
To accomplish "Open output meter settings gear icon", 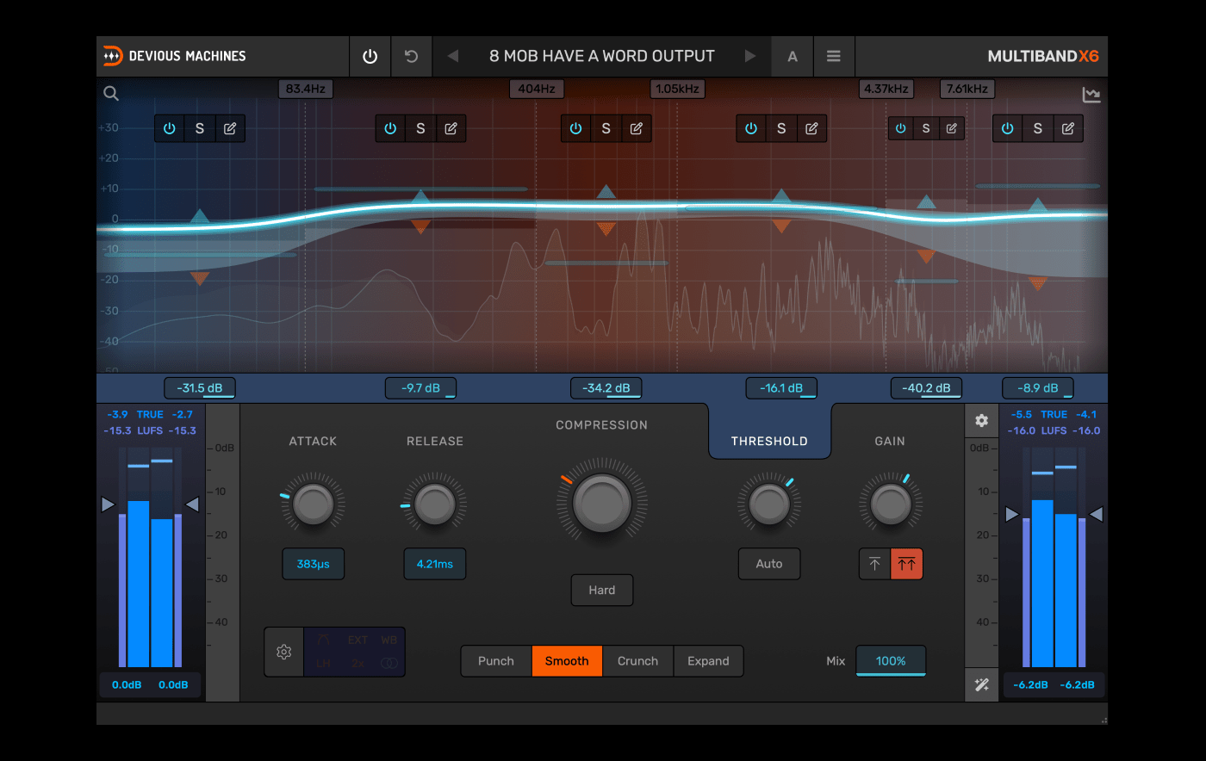I will 981,420.
